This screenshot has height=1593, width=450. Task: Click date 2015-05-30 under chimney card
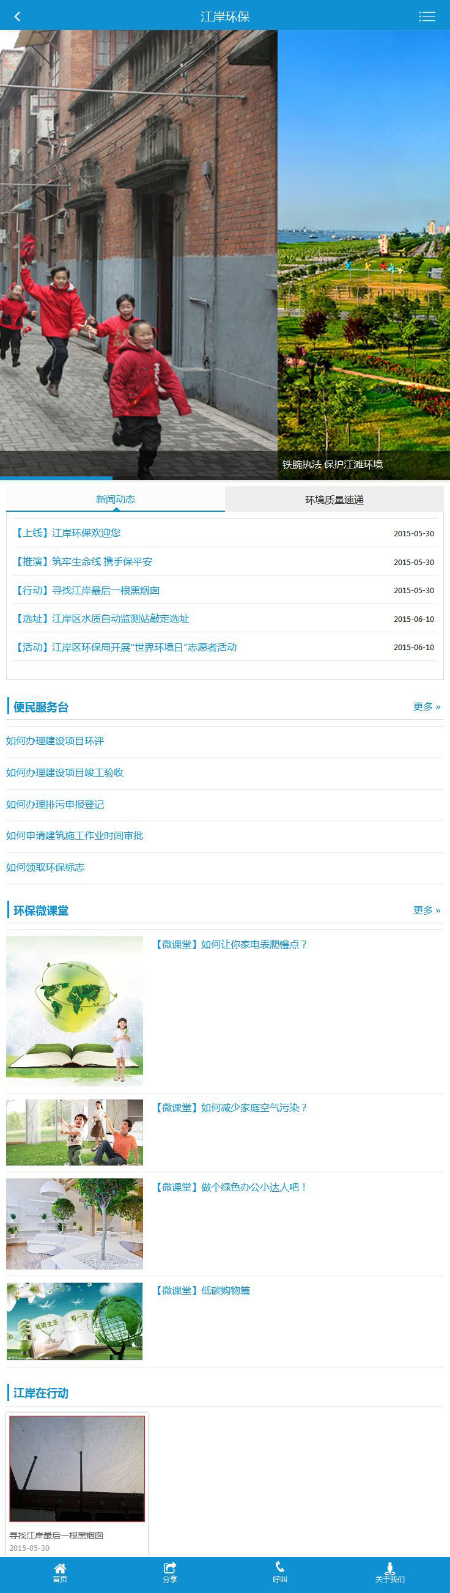click(30, 1548)
